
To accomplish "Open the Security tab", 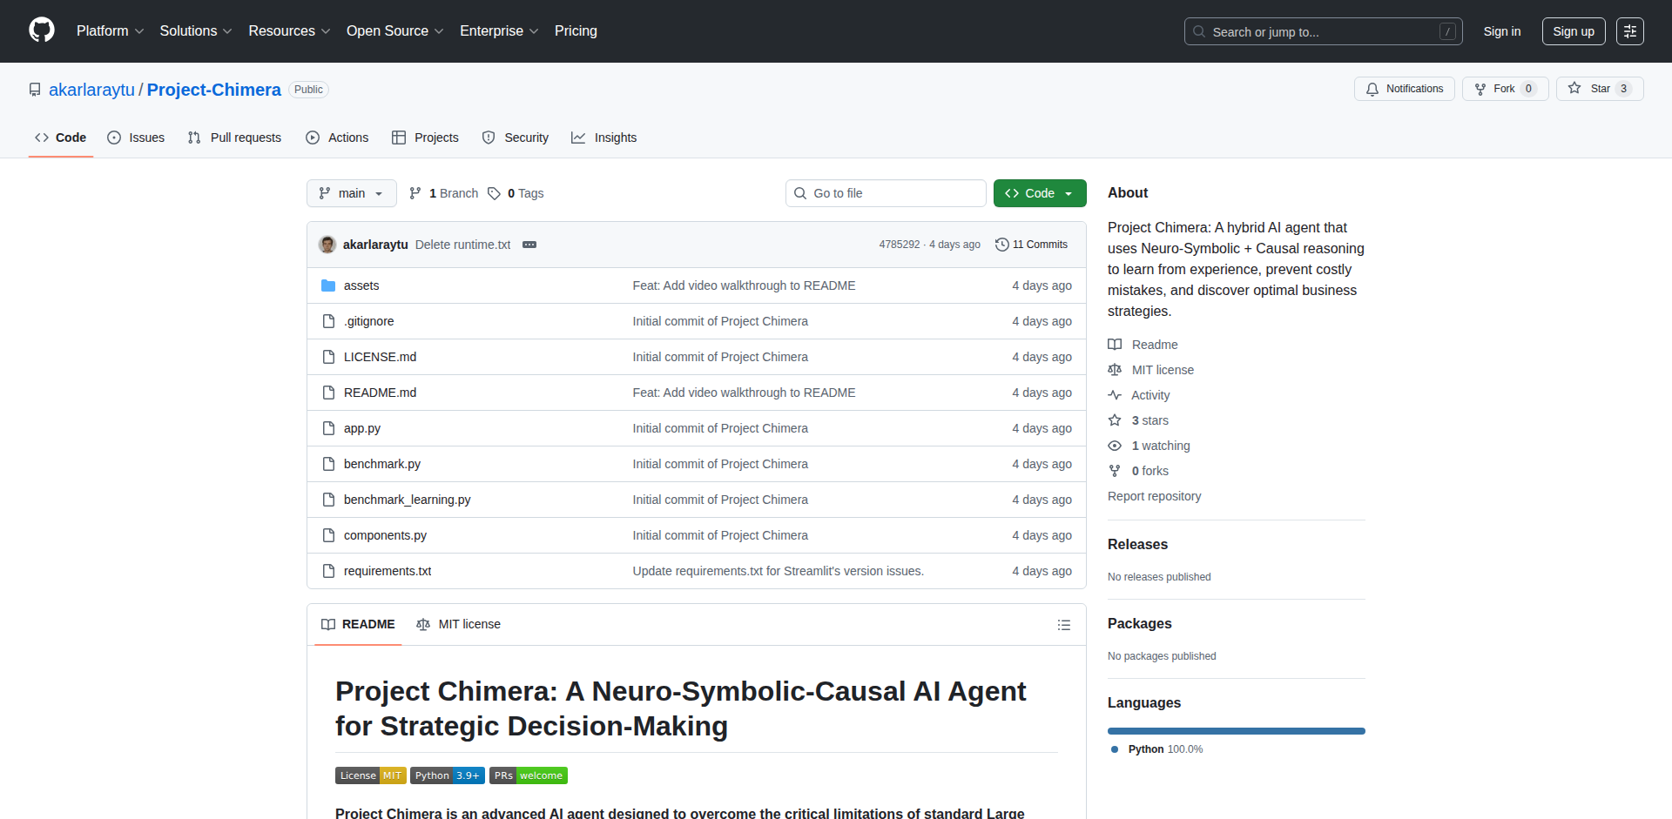I will pyautogui.click(x=516, y=138).
